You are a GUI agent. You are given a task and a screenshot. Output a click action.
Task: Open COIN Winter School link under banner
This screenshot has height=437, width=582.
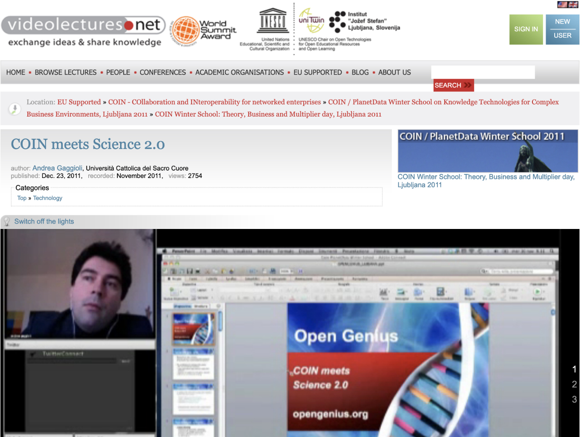(x=486, y=181)
